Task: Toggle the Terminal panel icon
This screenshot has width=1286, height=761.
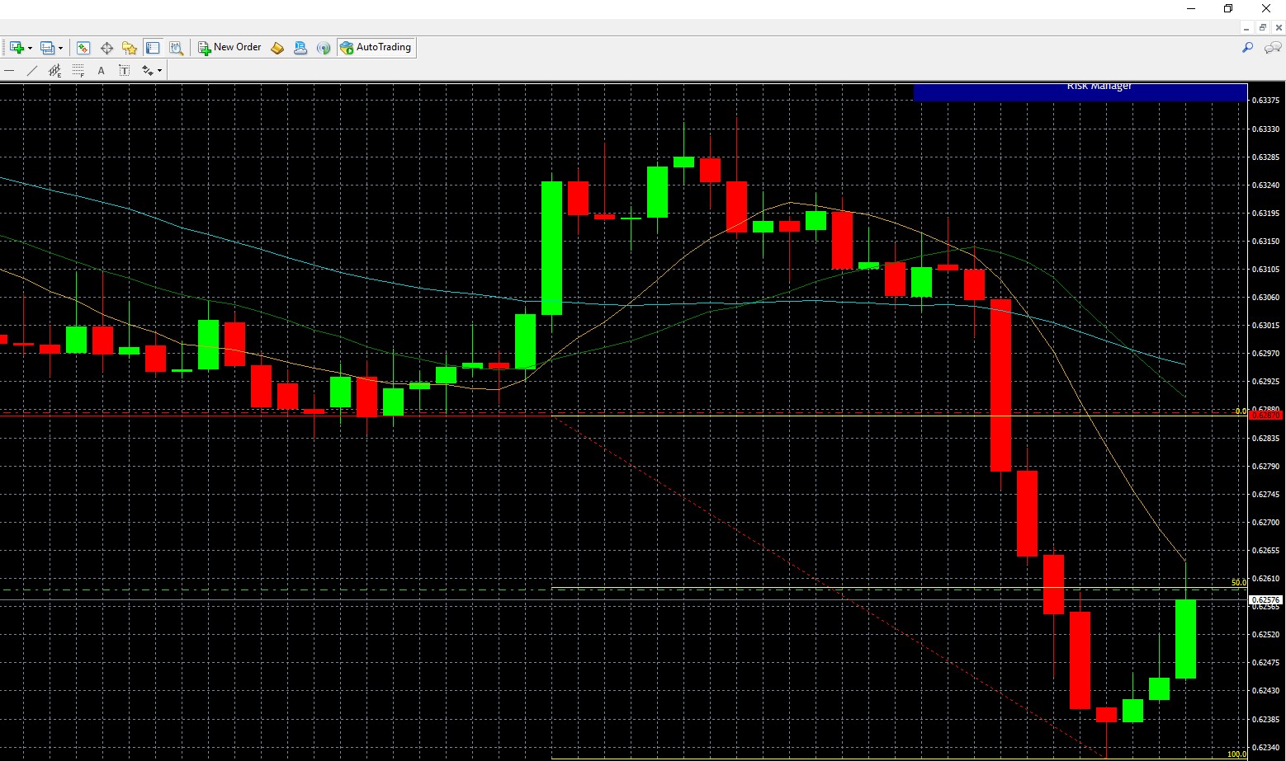Action: 153,48
